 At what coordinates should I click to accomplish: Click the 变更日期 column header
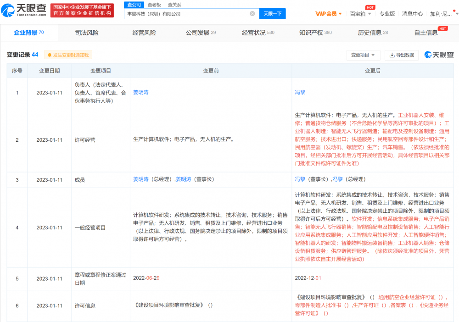[x=50, y=71]
